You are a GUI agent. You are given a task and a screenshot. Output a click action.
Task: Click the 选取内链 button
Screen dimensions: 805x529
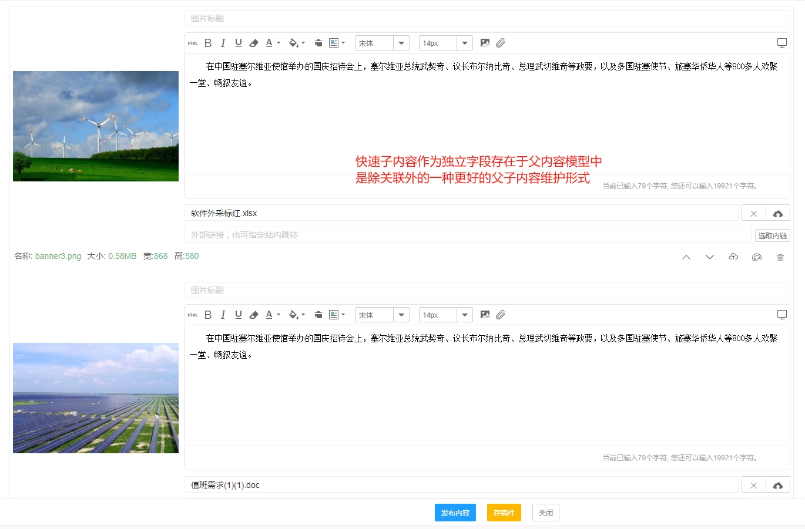coord(772,235)
